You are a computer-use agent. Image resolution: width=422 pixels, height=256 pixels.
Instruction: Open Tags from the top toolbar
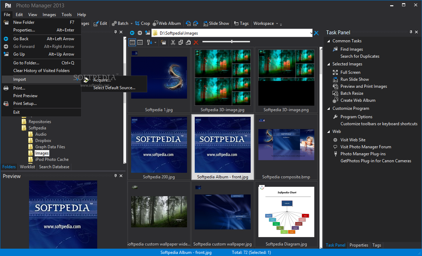point(242,23)
